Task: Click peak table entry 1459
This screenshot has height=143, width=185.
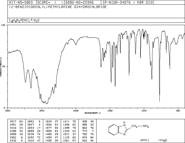Action: [52, 138]
